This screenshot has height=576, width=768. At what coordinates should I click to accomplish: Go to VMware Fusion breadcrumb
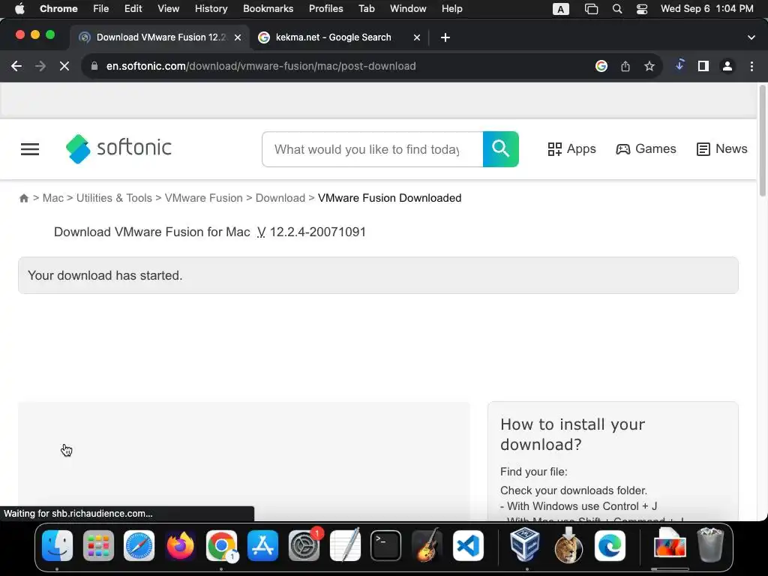[x=204, y=198]
